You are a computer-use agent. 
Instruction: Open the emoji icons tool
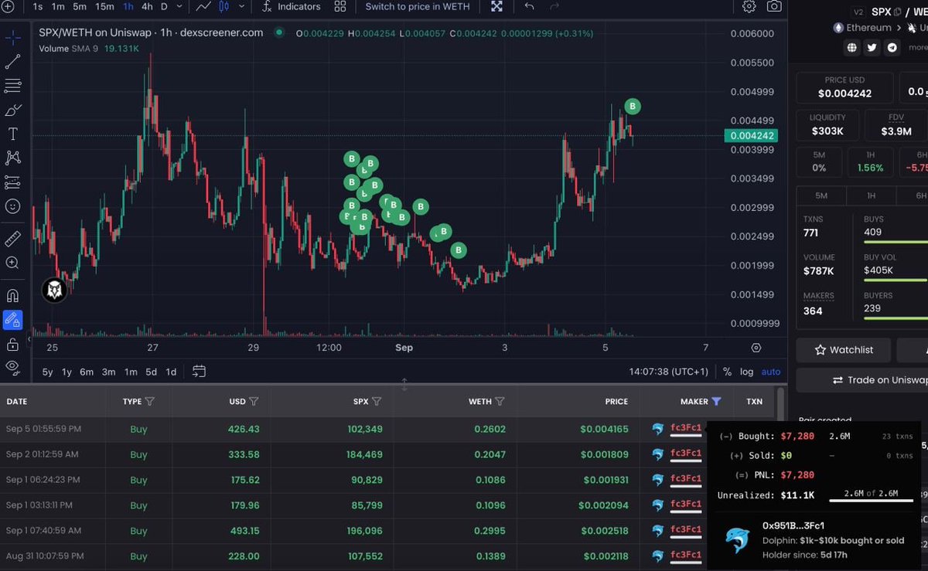pyautogui.click(x=13, y=206)
